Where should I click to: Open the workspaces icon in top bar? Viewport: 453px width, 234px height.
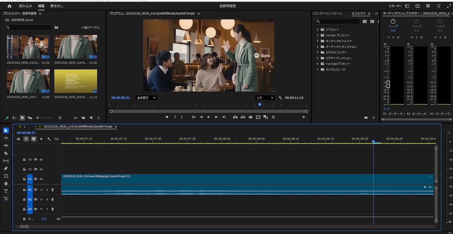(407, 6)
